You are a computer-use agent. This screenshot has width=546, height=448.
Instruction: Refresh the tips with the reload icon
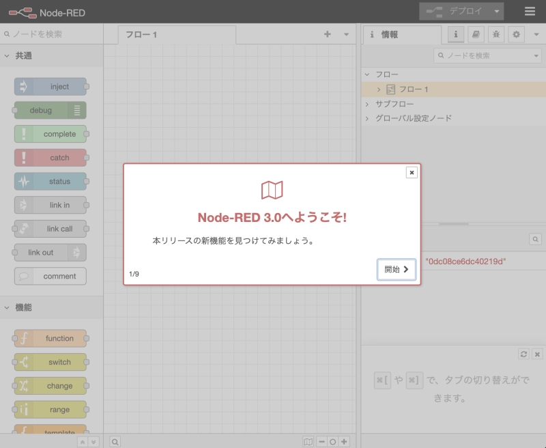click(523, 354)
